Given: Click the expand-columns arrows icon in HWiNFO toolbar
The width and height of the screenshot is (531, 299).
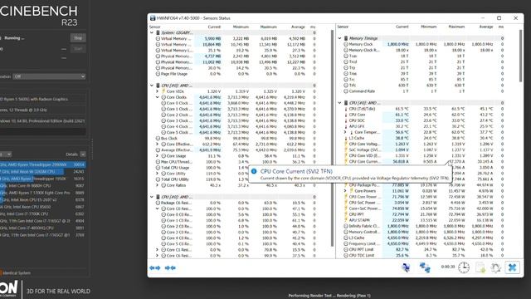Looking at the screenshot, I should tap(155, 267).
